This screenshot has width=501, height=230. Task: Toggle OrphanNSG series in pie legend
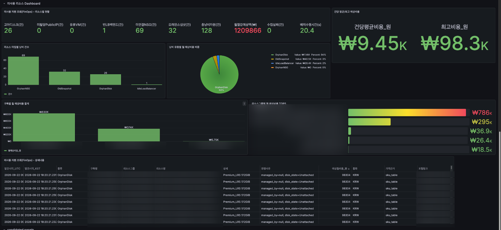[x=281, y=67]
